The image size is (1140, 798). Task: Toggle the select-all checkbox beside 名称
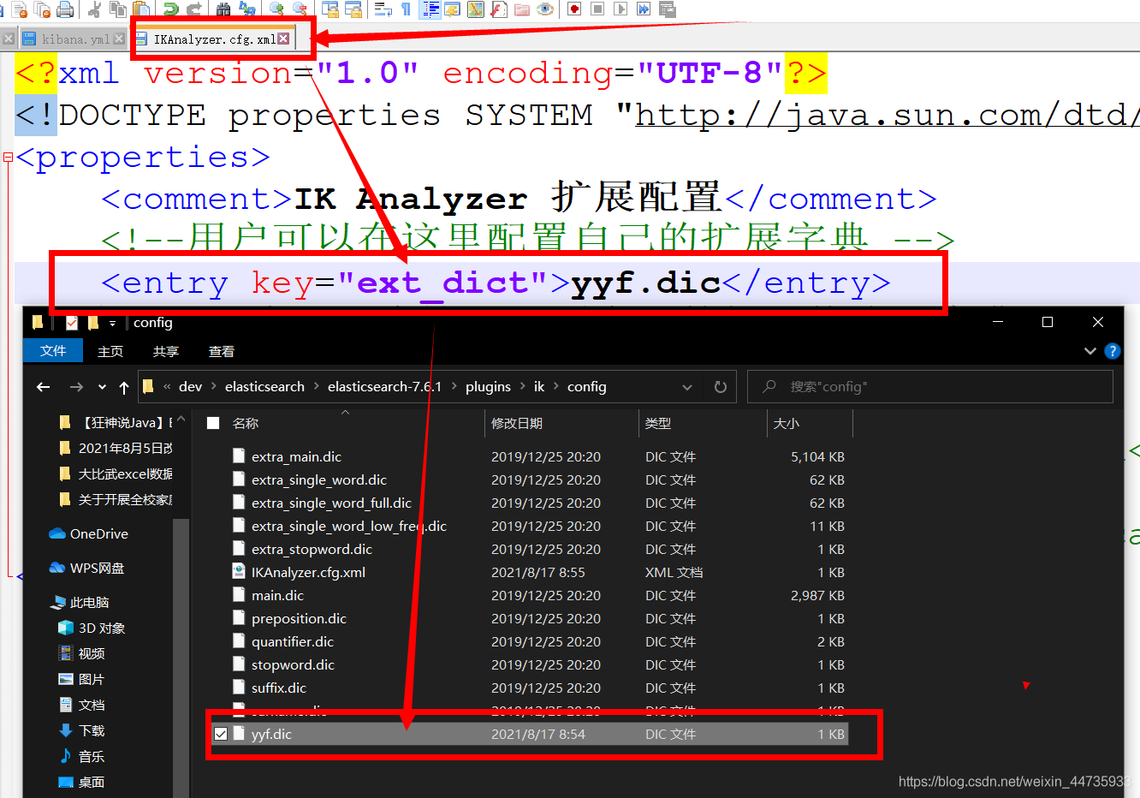pyautogui.click(x=214, y=423)
